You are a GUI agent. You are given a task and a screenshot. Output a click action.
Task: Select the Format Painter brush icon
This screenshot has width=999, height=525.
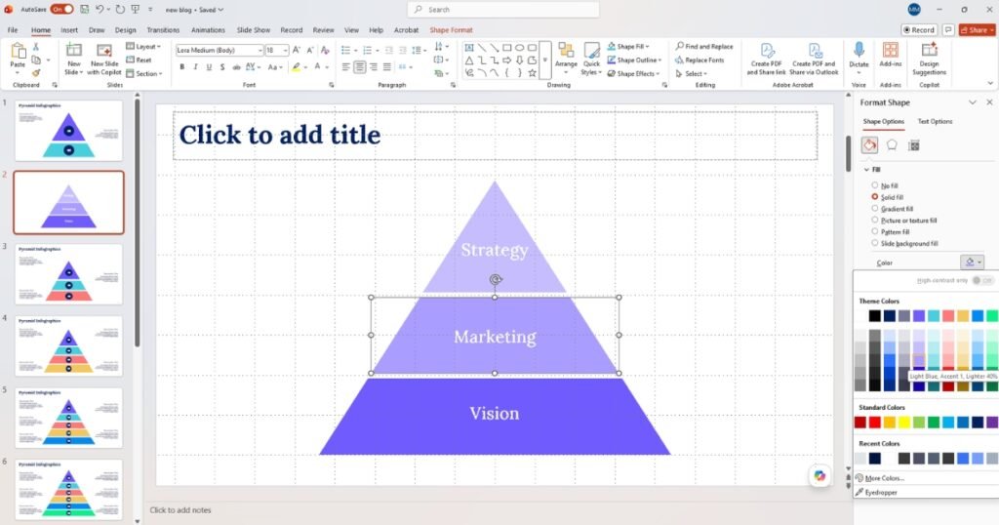pos(36,73)
